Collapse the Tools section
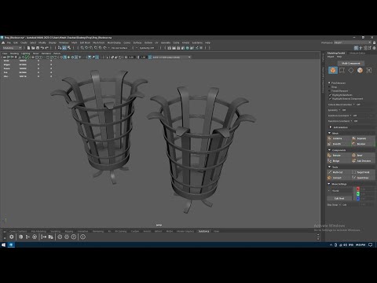377x283 pixels. pyautogui.click(x=329, y=167)
